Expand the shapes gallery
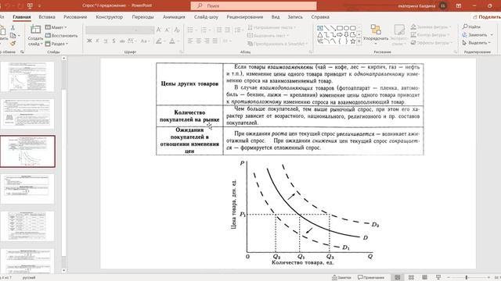 pyautogui.click(x=359, y=41)
